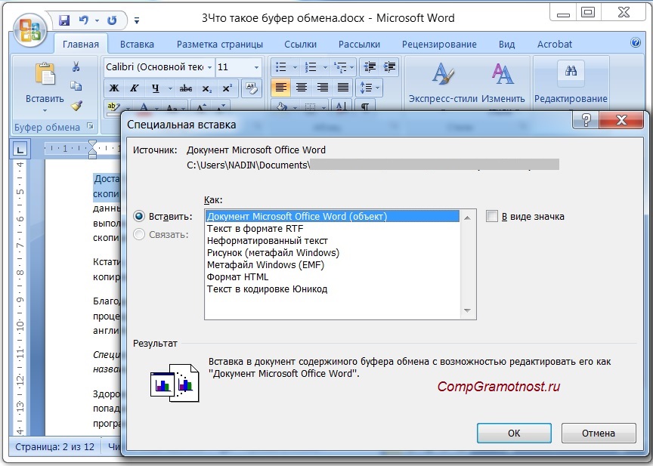The height and width of the screenshot is (466, 653).
Task: Open the Буфер обмена dialog launcher
Action: click(x=90, y=126)
